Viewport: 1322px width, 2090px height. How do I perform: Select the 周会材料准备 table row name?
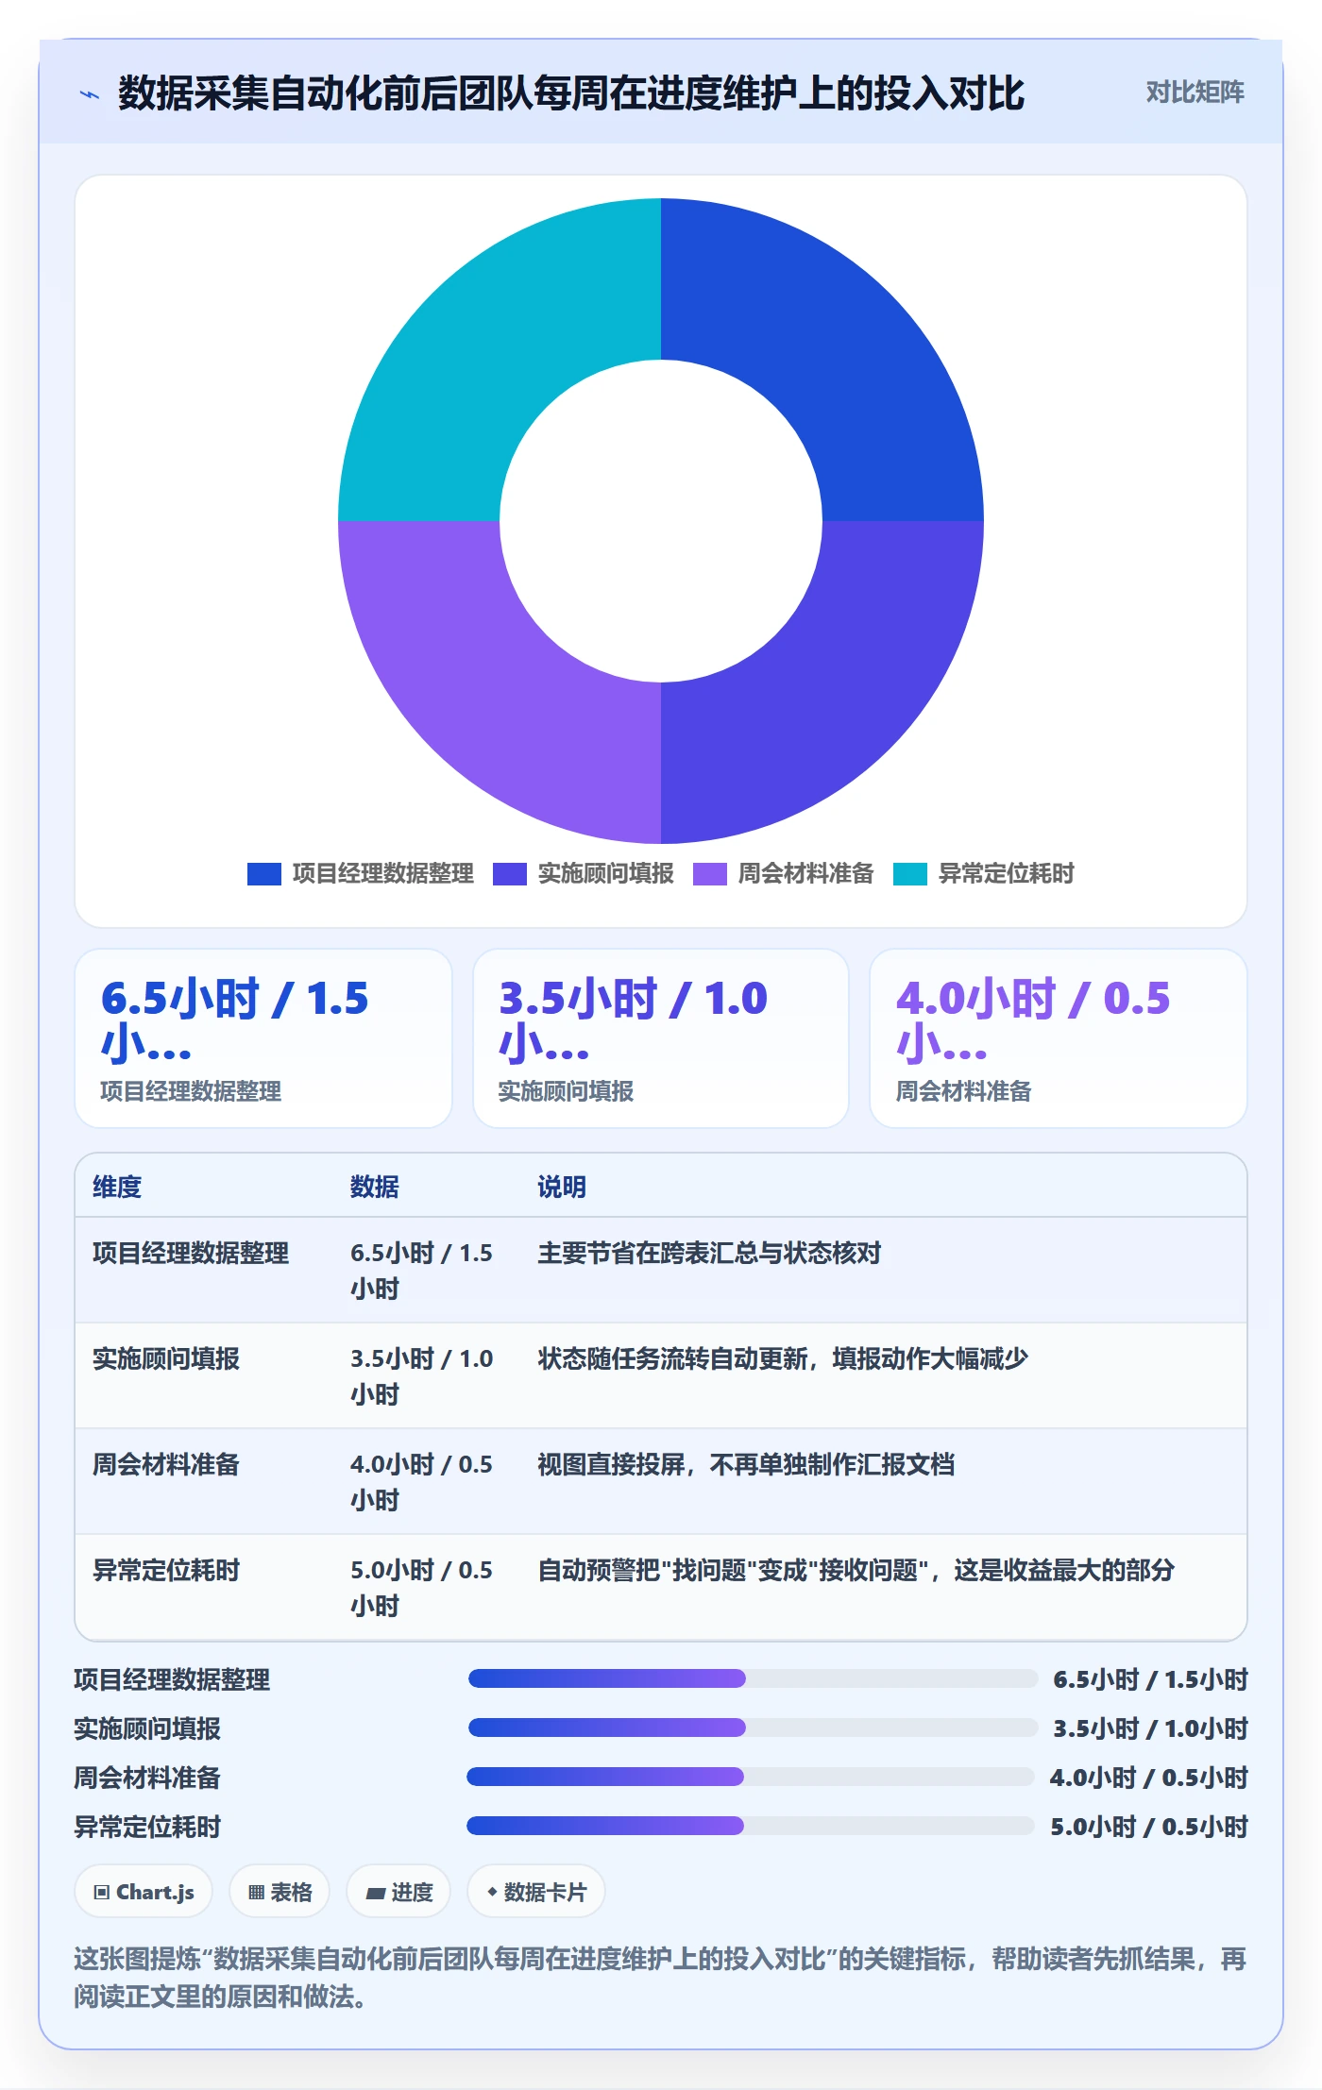(x=166, y=1464)
